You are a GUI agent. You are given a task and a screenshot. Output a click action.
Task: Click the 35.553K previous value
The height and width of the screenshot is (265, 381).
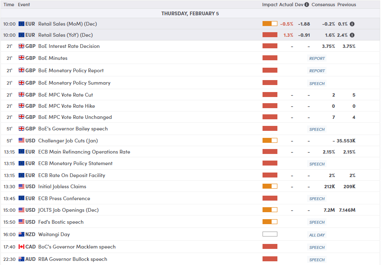click(x=346, y=141)
